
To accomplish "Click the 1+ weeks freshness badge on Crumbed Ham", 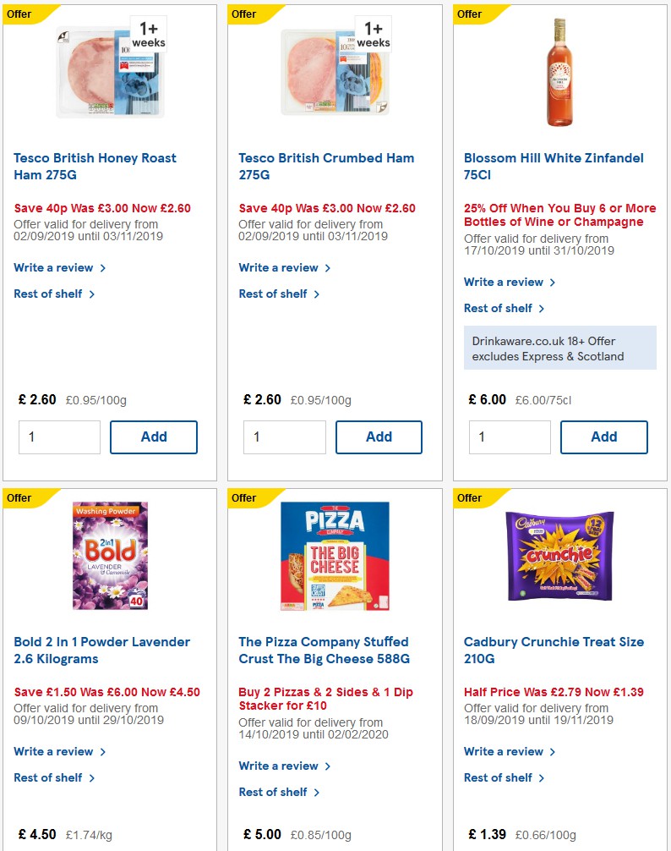I will coord(372,35).
